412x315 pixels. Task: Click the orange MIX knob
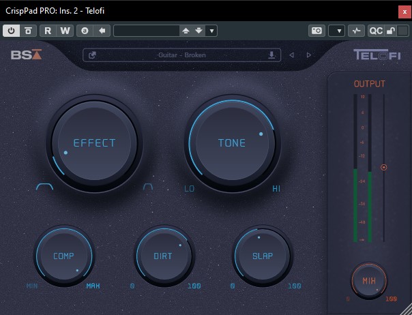(369, 281)
